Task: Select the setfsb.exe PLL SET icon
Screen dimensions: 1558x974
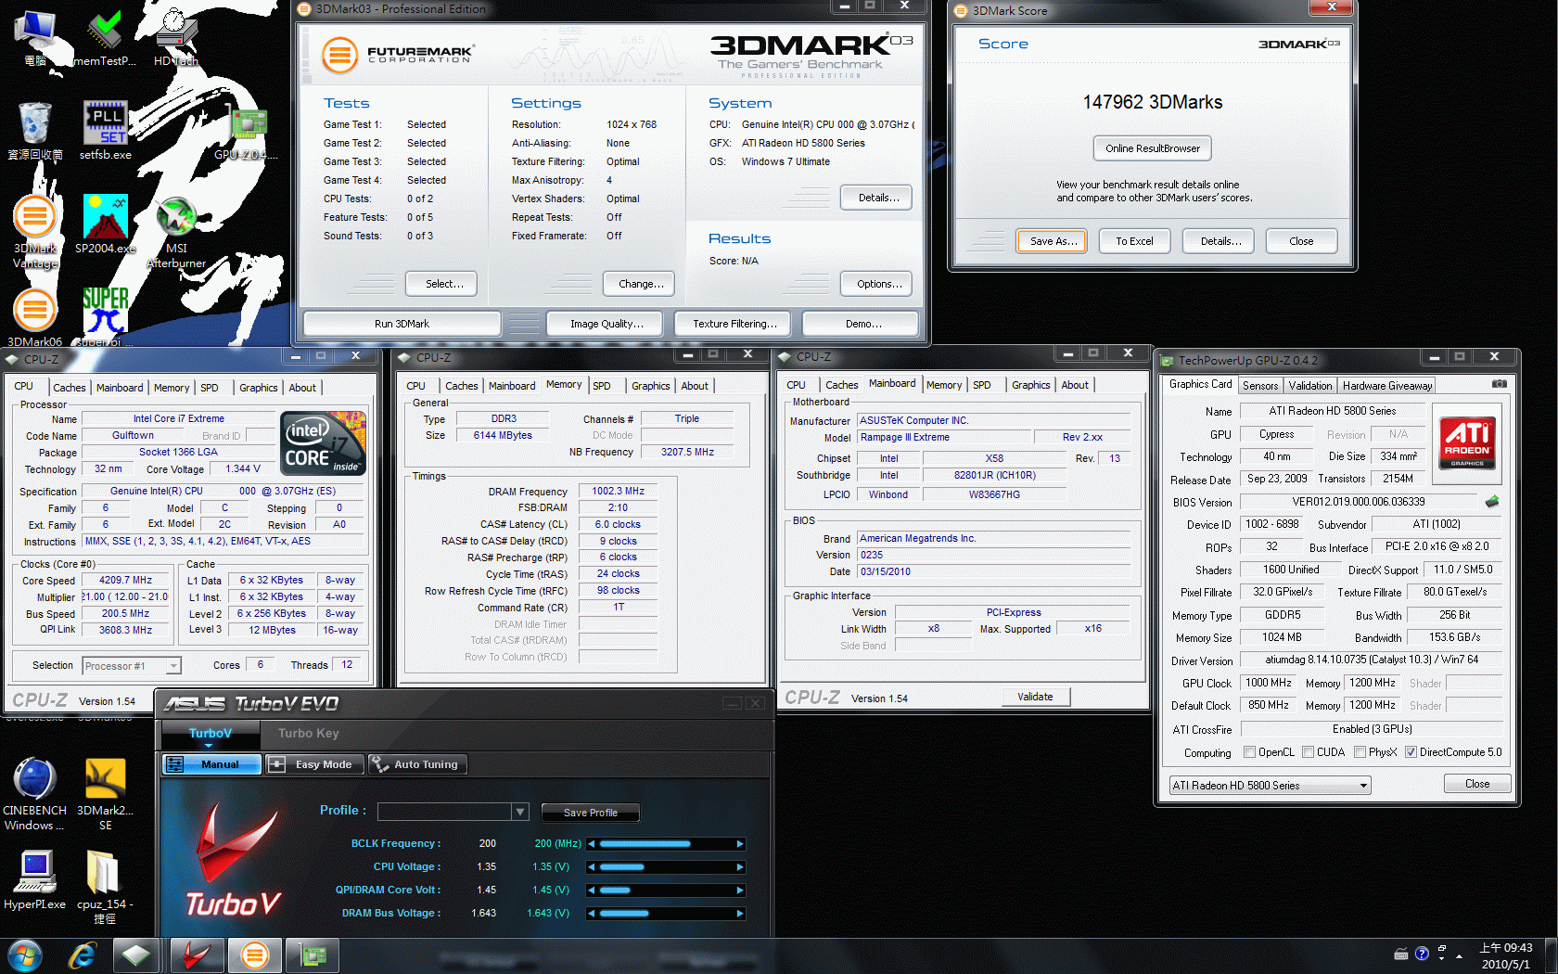Action: pos(105,131)
